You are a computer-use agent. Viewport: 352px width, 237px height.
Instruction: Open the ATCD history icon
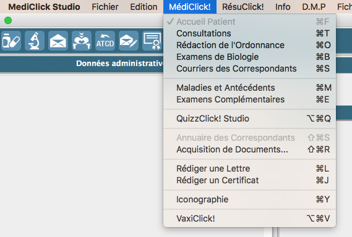(x=105, y=41)
